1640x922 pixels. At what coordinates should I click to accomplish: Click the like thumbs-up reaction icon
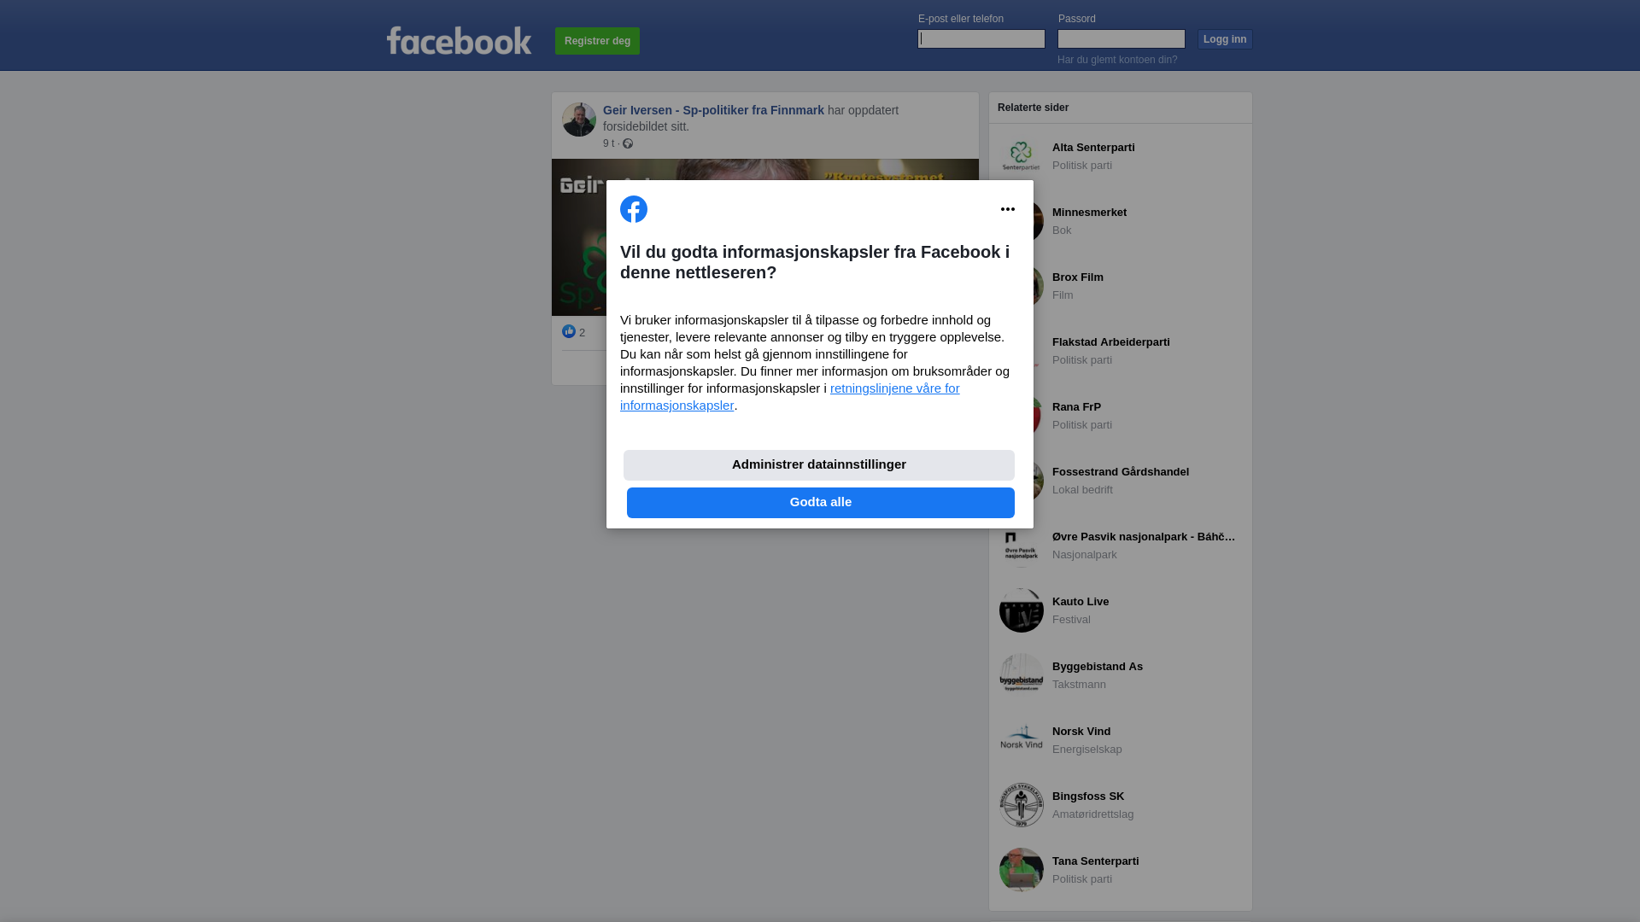tap(569, 331)
